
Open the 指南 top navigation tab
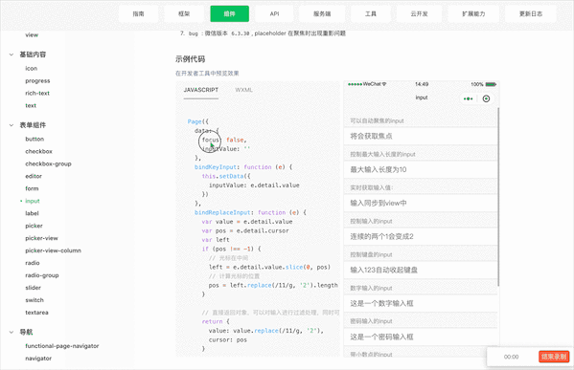(x=138, y=14)
